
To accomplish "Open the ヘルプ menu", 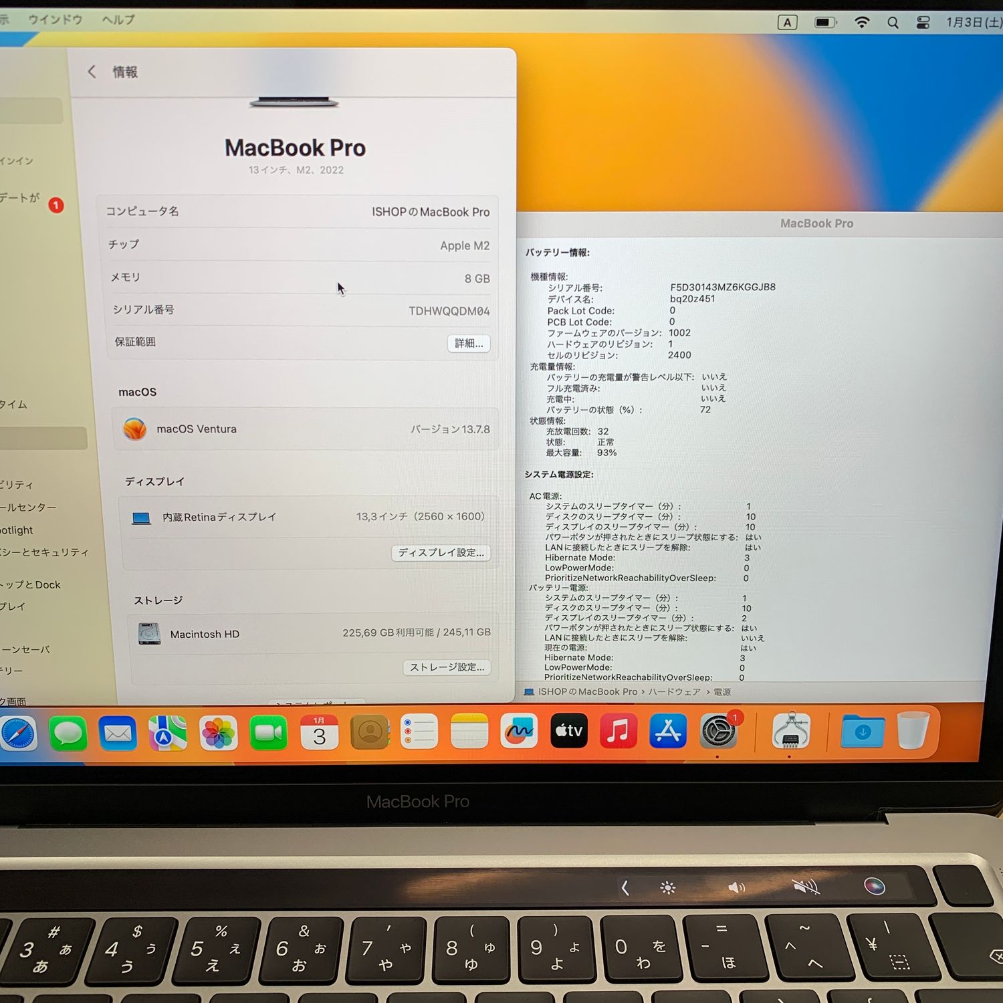I will coord(118,19).
